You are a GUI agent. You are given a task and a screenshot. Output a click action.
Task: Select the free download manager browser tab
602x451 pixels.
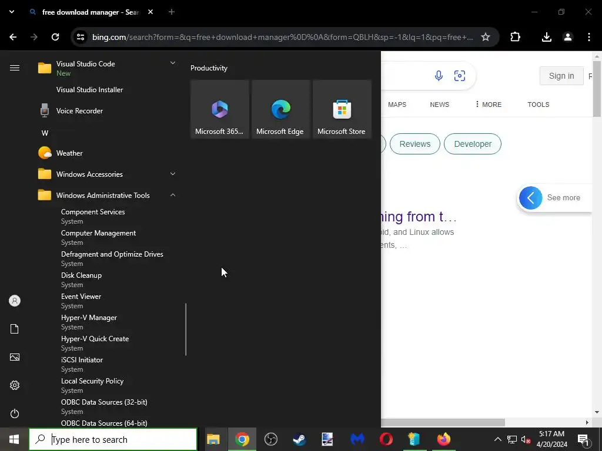click(x=91, y=12)
